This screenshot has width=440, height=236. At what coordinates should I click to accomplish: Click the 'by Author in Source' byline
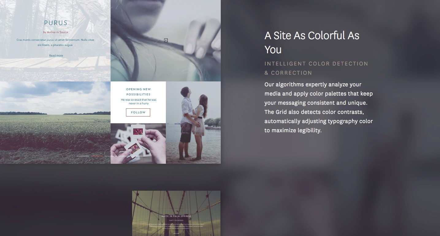point(56,32)
